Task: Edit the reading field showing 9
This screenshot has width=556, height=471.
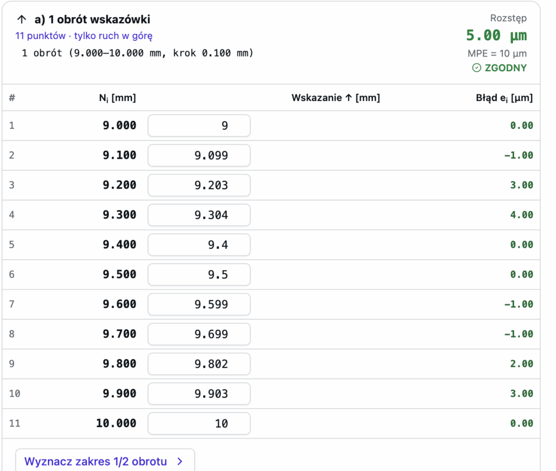Action: click(x=199, y=125)
